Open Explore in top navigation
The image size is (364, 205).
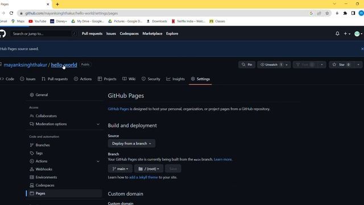[x=172, y=34]
